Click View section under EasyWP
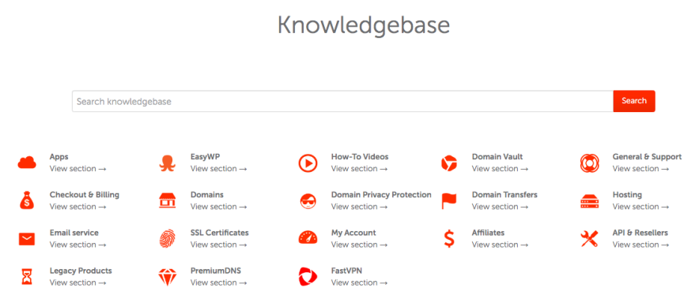This screenshot has height=299, width=699. click(218, 169)
